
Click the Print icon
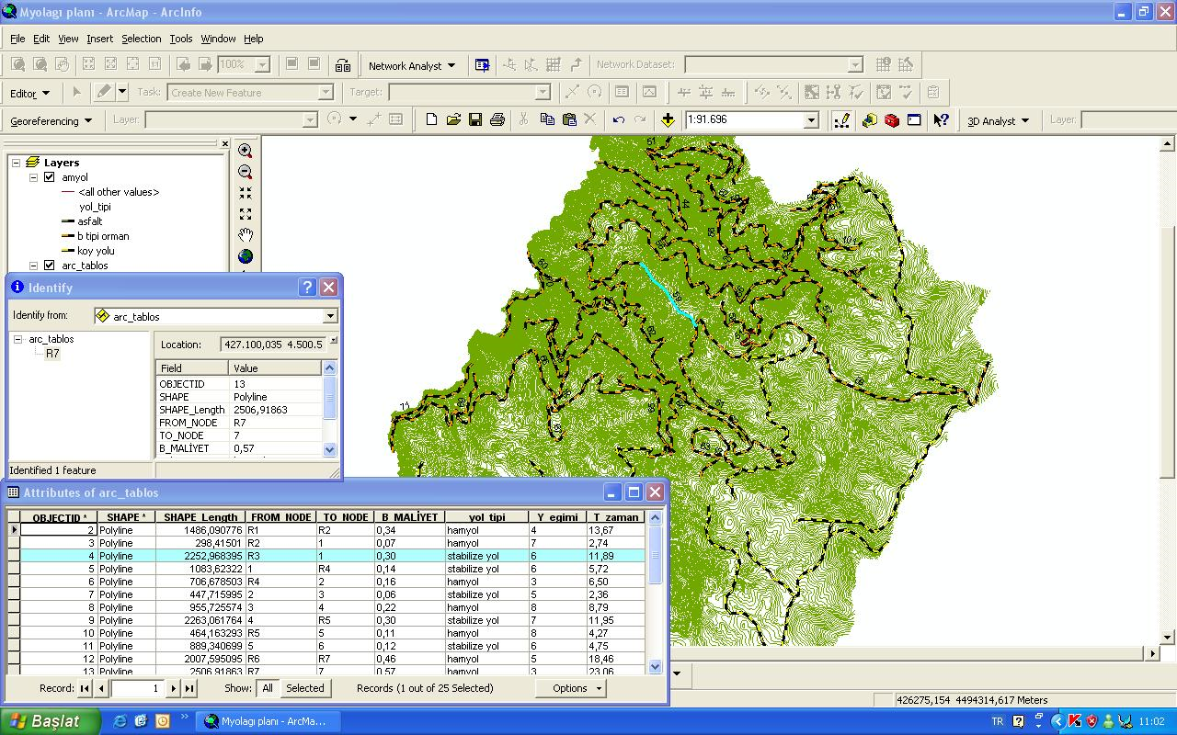[497, 119]
